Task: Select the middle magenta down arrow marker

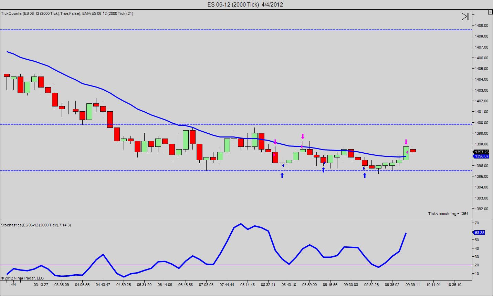Action: pos(303,136)
